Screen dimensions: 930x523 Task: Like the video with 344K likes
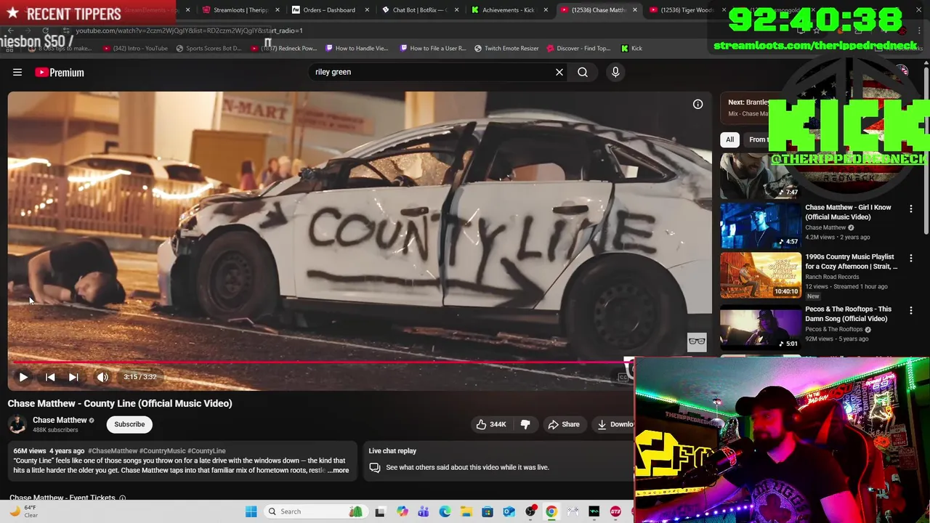point(491,424)
